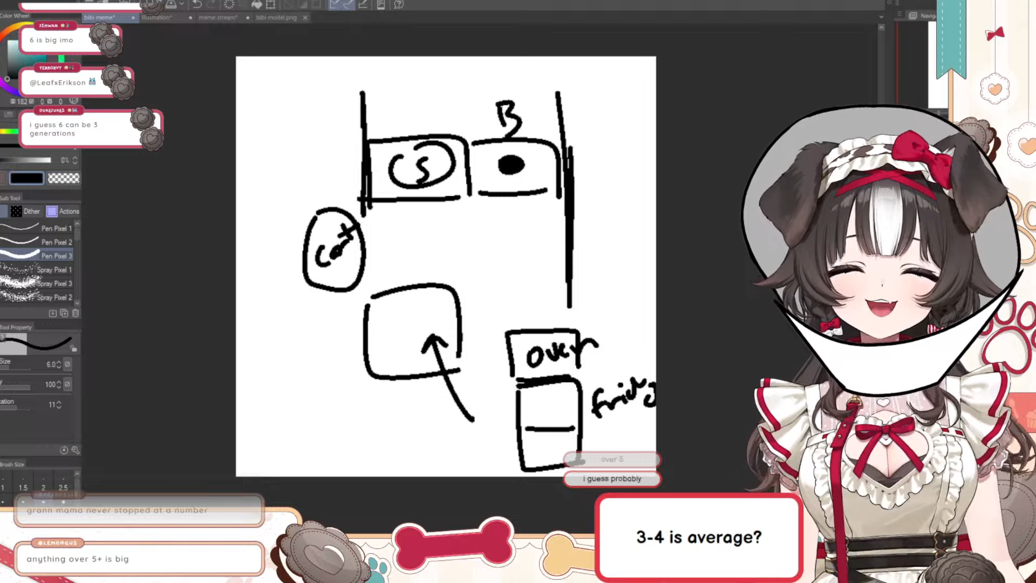
Task: Click the wrench sub tool detail icon
Action: pos(76,450)
